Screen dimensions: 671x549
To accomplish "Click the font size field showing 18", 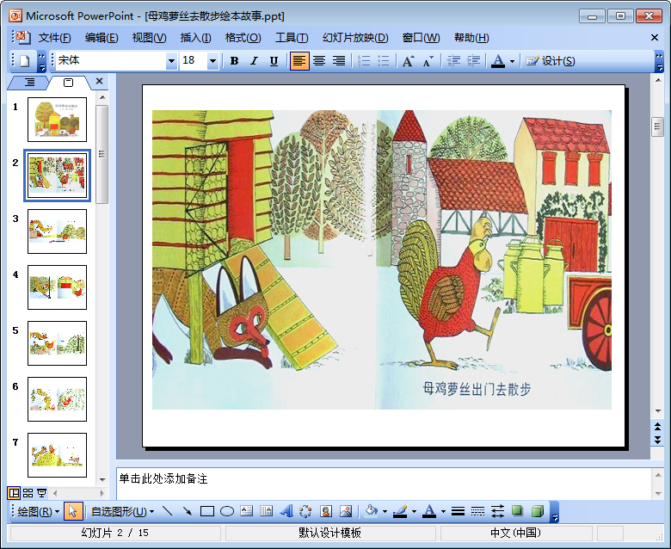I will 194,61.
